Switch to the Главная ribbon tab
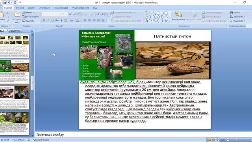This screenshot has width=252, height=142. (x=8, y=8)
